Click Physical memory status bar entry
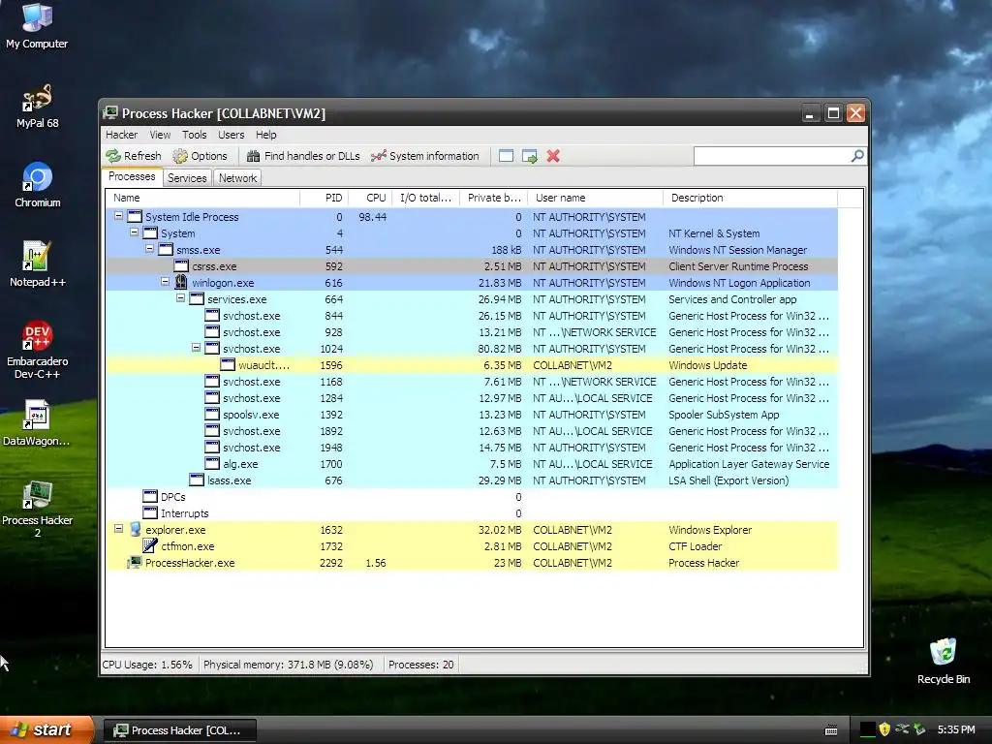992x744 pixels. point(289,665)
